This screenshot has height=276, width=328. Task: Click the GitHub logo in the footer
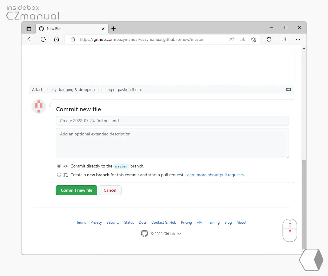click(x=144, y=233)
